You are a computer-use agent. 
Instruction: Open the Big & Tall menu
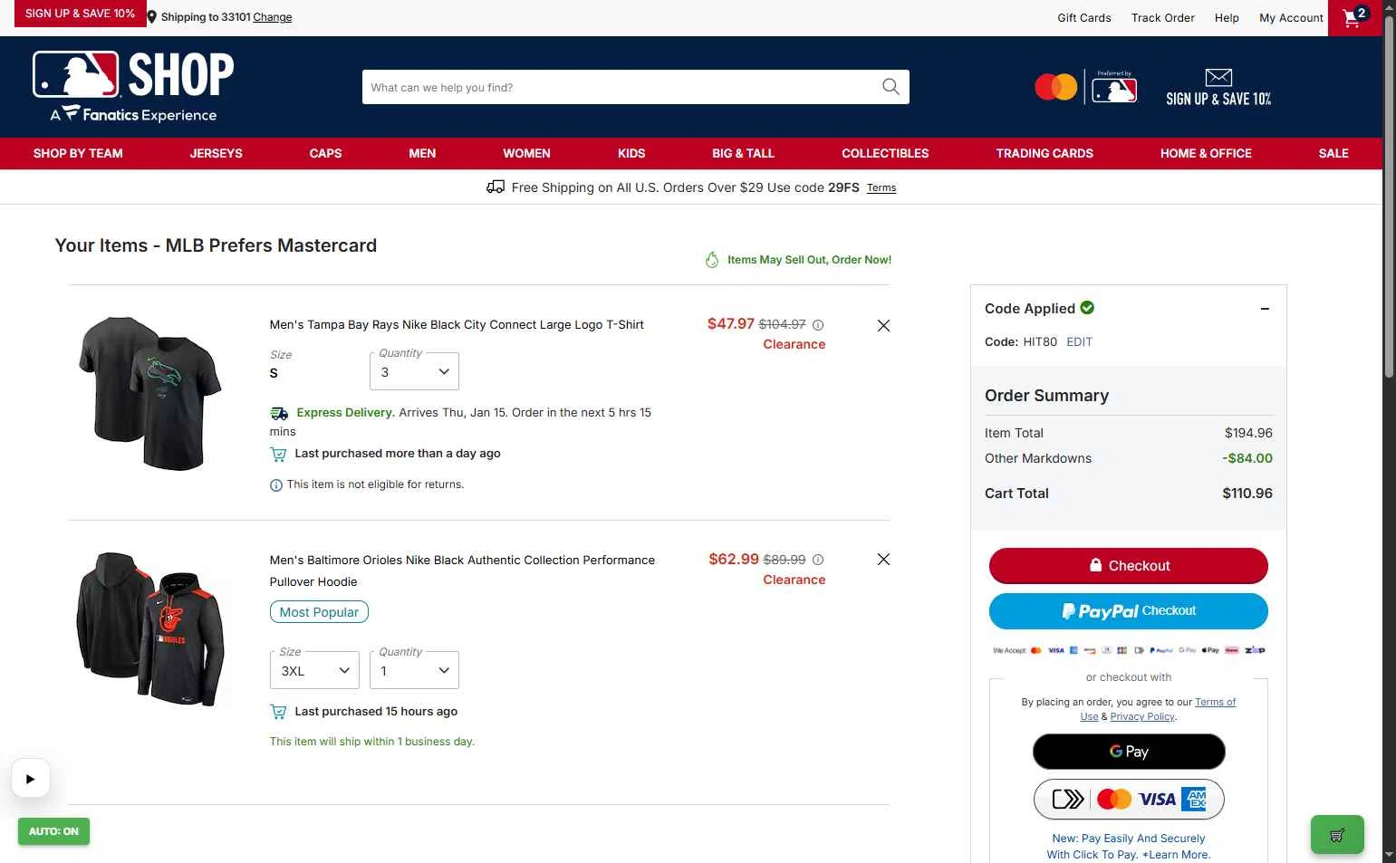(743, 153)
